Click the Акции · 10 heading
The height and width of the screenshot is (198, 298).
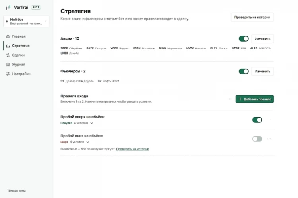(x=70, y=39)
